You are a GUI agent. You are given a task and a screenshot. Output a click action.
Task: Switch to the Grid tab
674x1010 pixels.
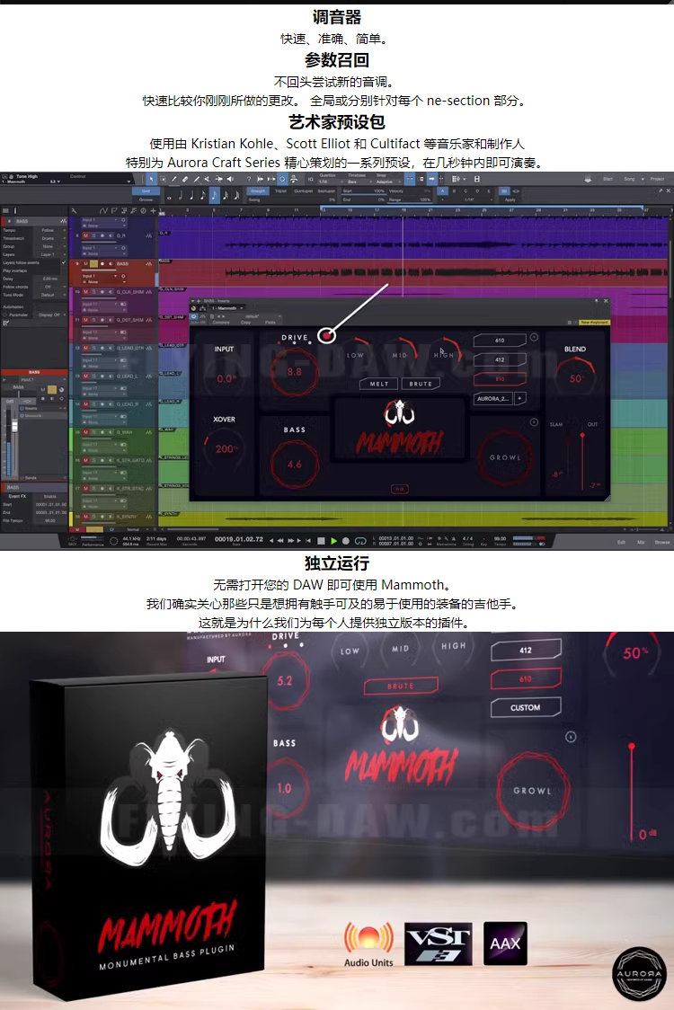click(146, 191)
